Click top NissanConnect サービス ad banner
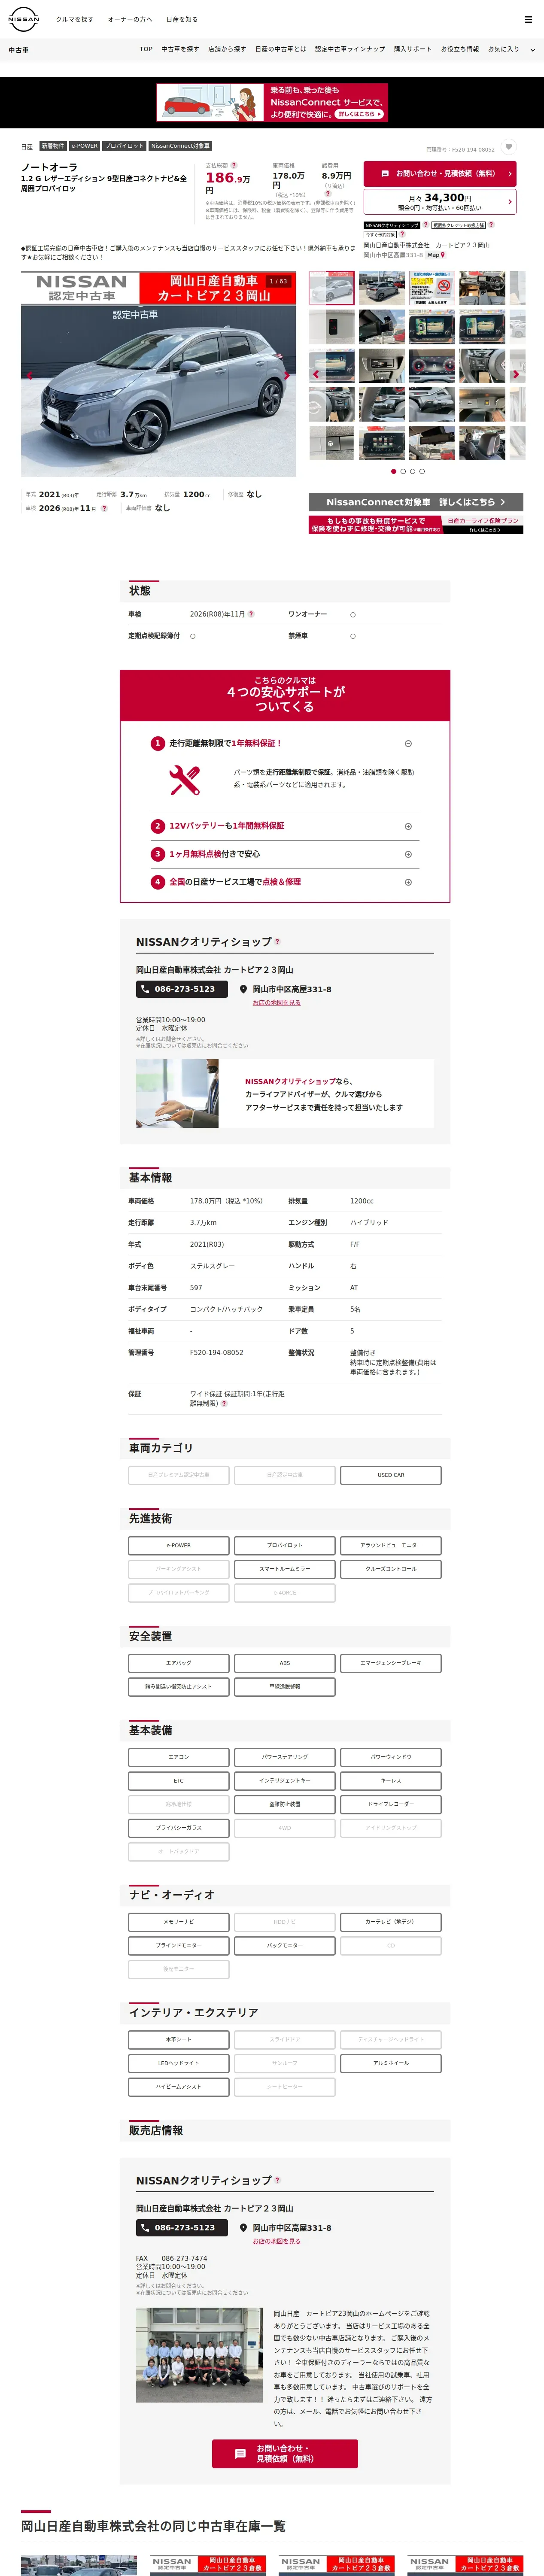This screenshot has width=544, height=2576. tap(272, 102)
